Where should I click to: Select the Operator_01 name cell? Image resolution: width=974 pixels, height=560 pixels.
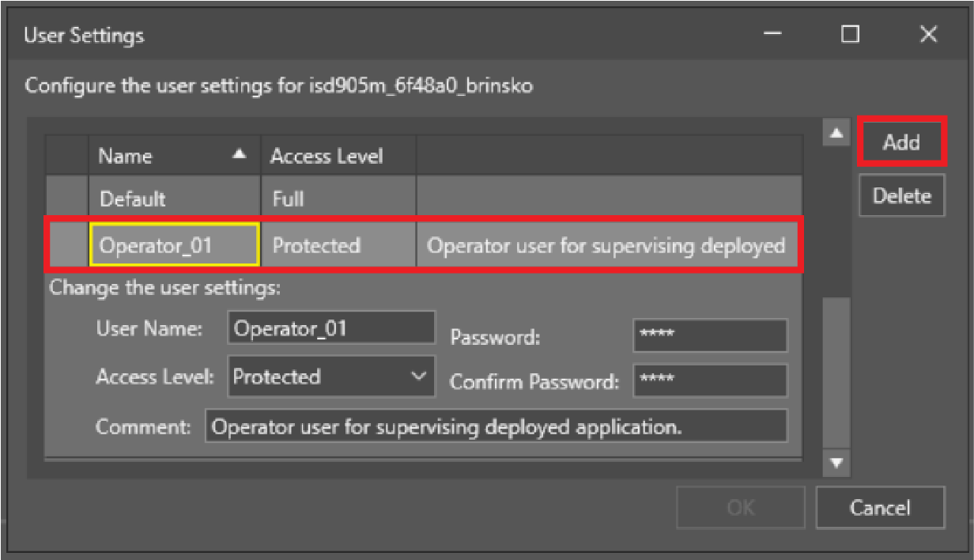tap(174, 245)
